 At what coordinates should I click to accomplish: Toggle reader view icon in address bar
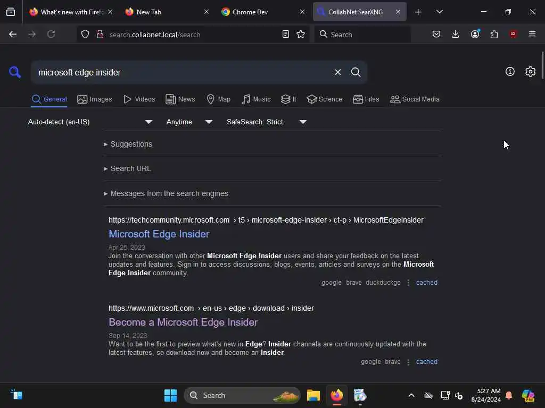pos(286,34)
